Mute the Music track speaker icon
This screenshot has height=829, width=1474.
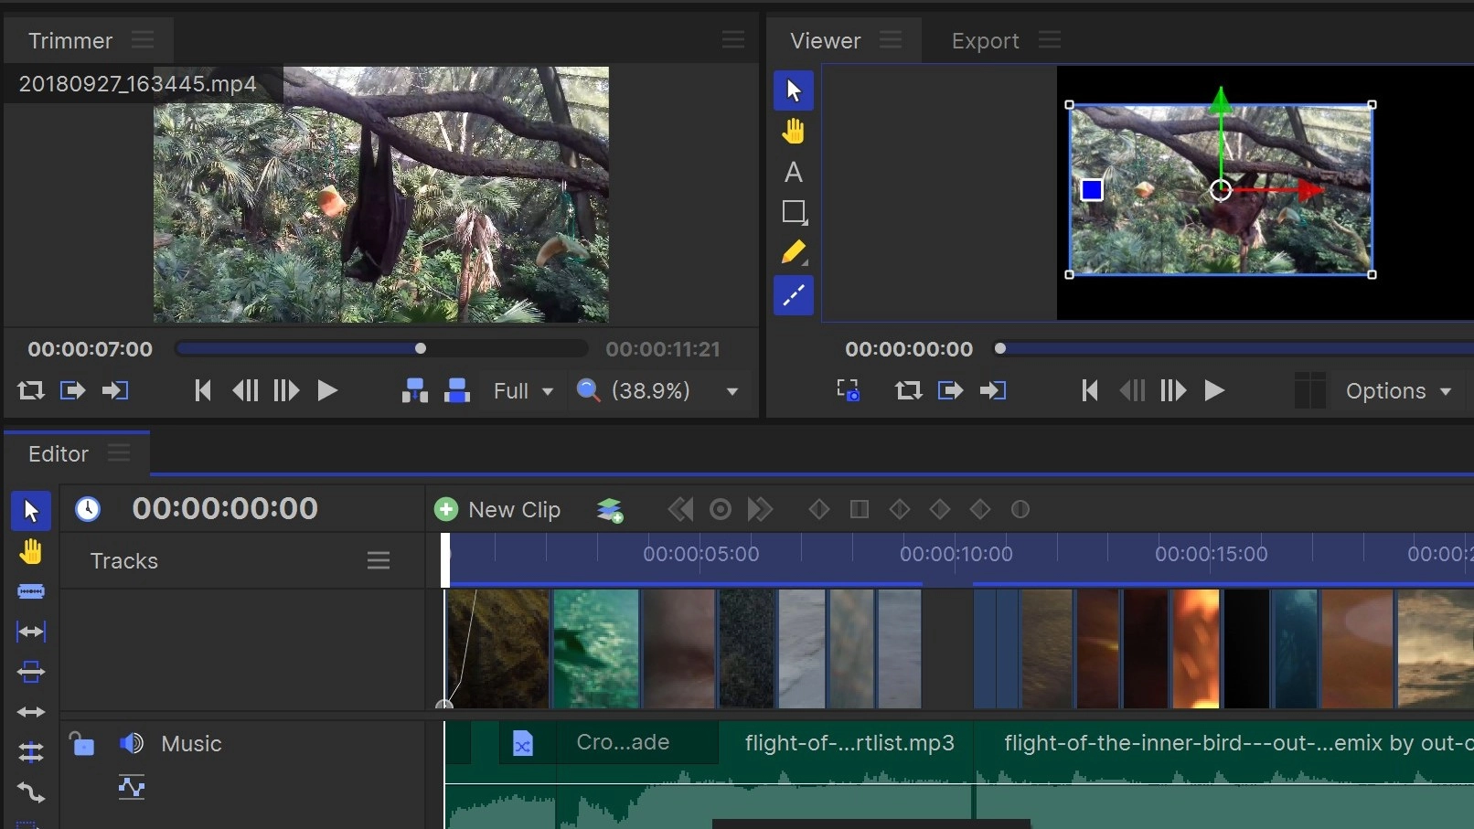132,743
